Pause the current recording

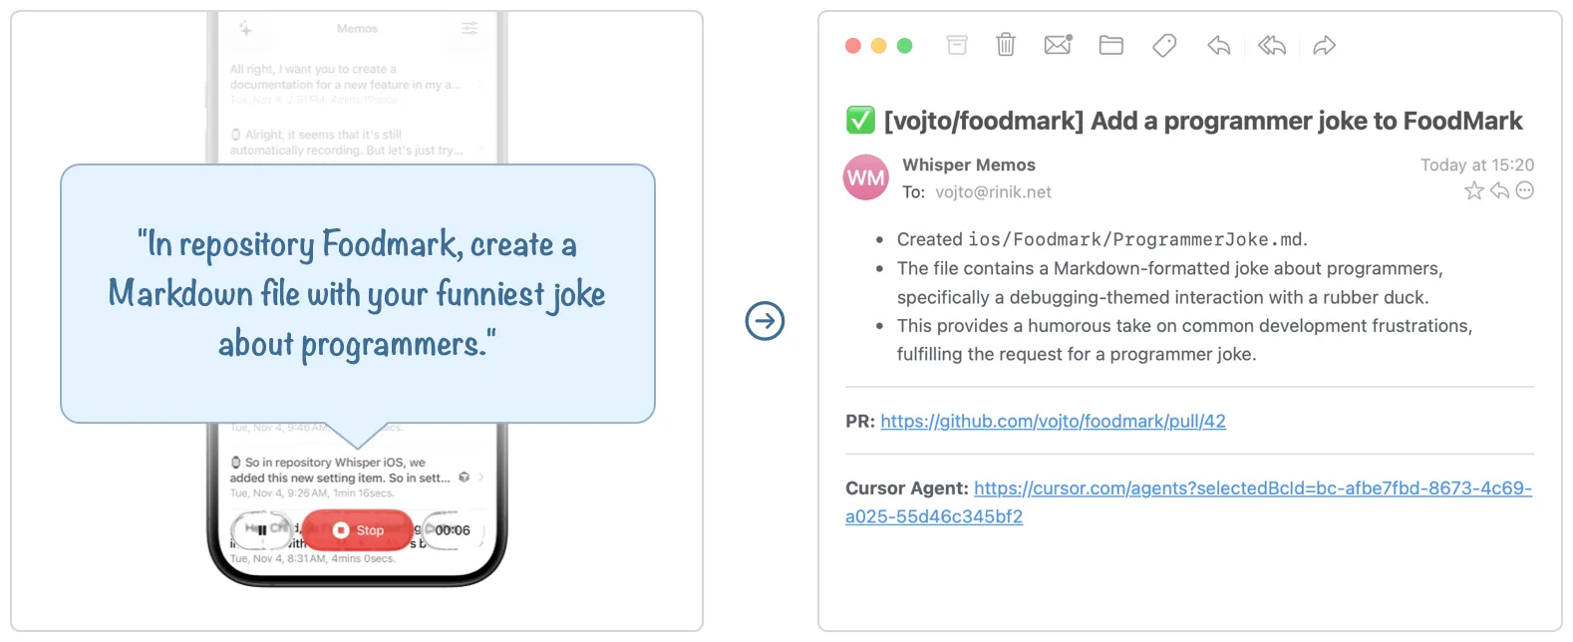click(x=261, y=529)
